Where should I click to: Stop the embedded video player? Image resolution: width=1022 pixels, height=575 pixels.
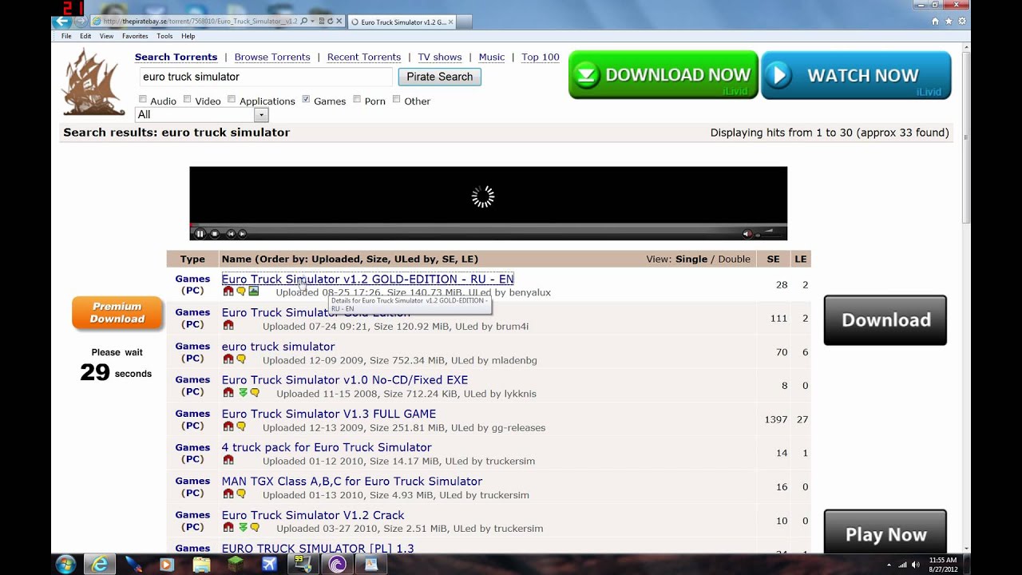[x=215, y=234]
